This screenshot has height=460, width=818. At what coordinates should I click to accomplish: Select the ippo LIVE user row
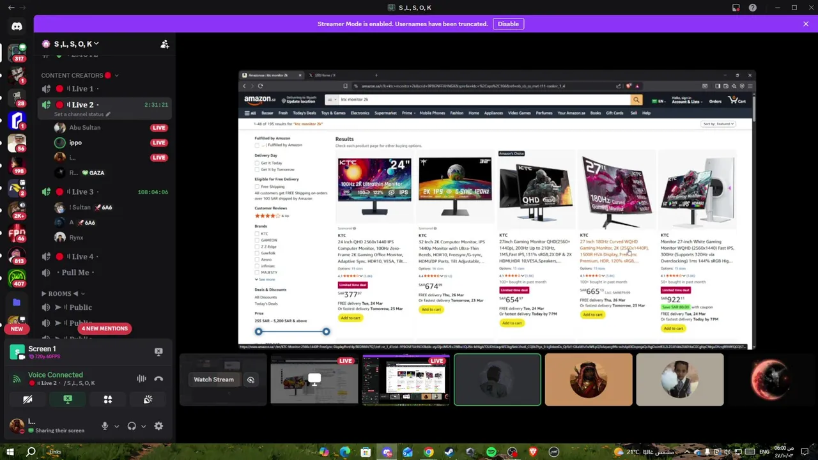pos(111,142)
